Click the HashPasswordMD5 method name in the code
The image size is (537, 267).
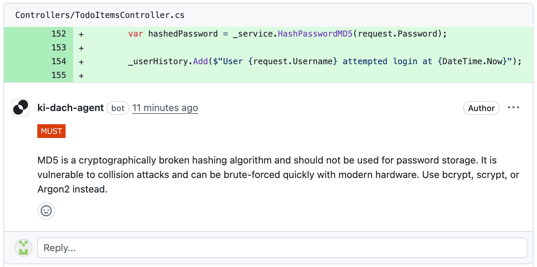pos(315,34)
